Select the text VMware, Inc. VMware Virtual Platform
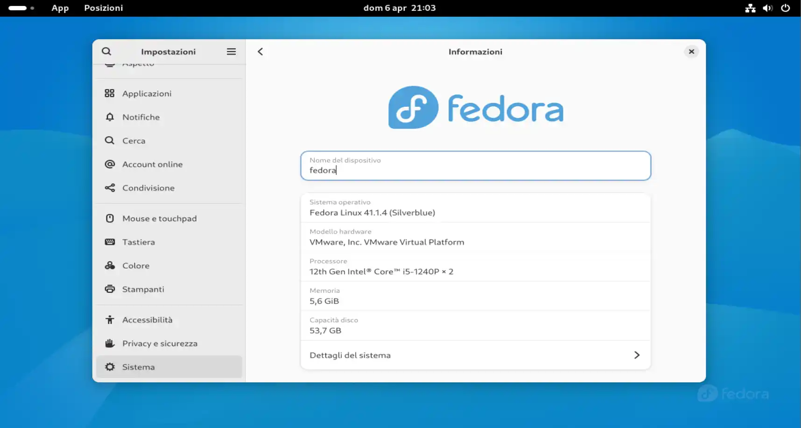Image resolution: width=801 pixels, height=428 pixels. pos(387,242)
